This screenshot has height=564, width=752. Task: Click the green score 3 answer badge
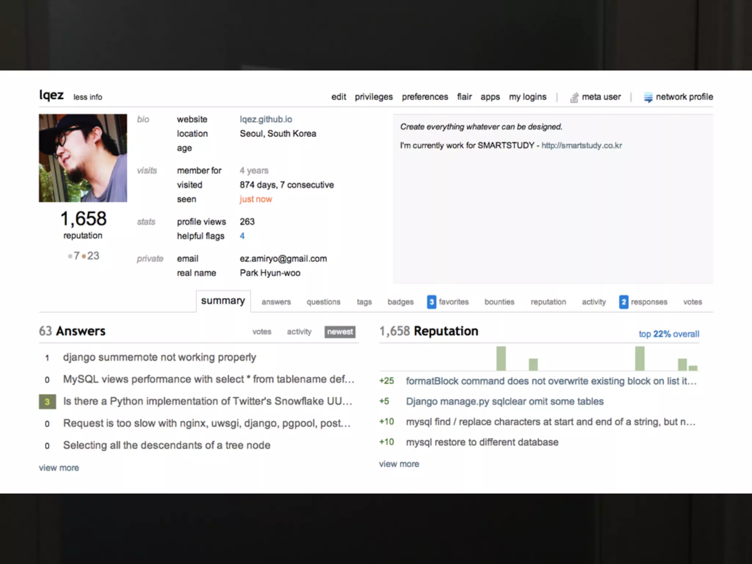click(47, 401)
